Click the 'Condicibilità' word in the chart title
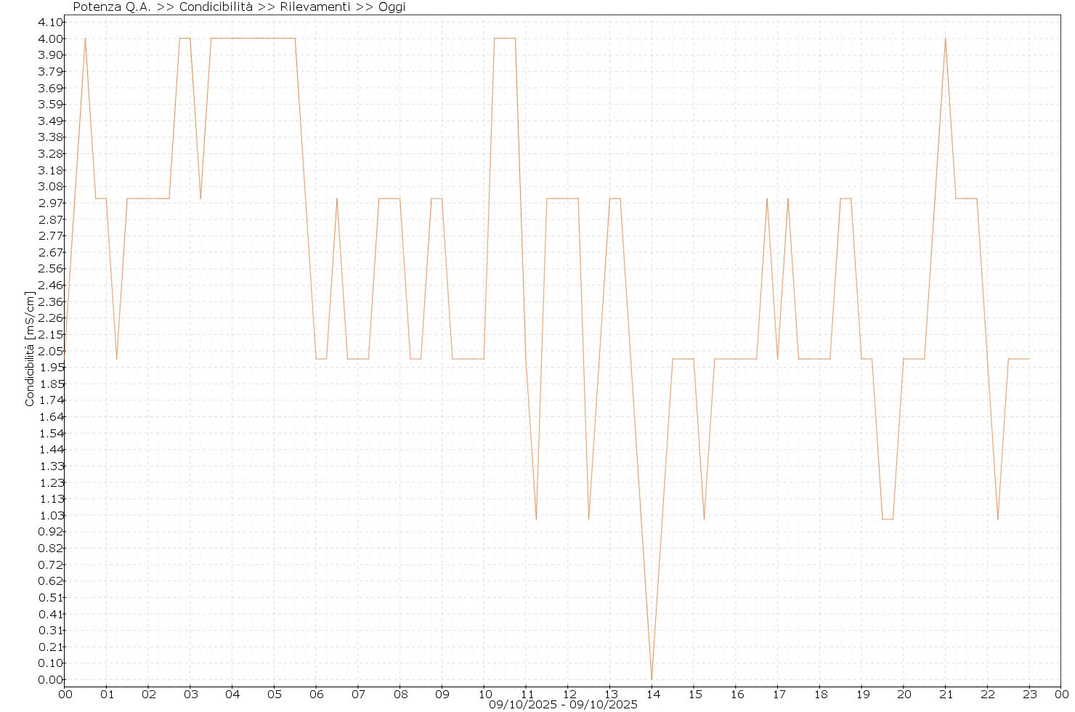This screenshot has height=712, width=1075. (216, 7)
